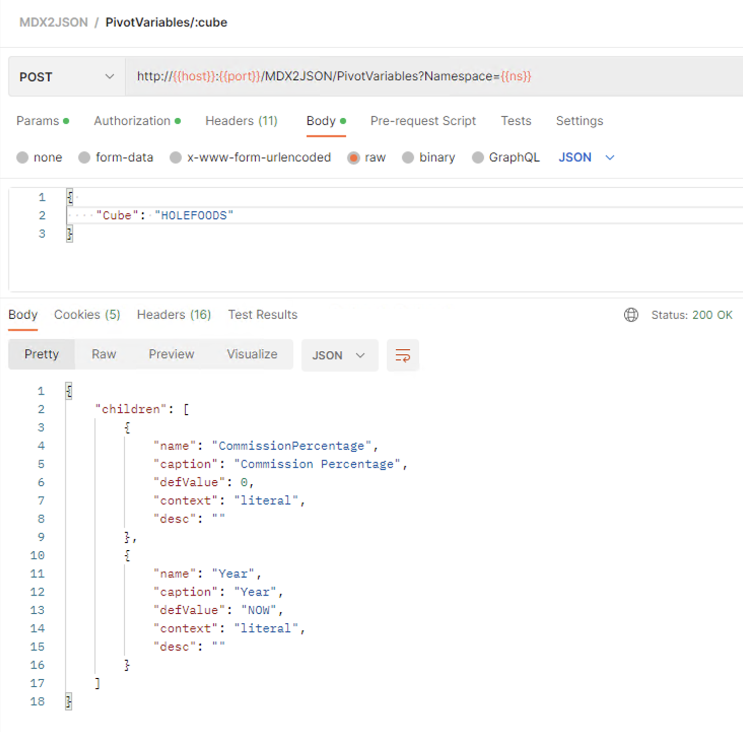Click the PivotVariables/:cube request name
This screenshot has height=732, width=743.
[166, 22]
